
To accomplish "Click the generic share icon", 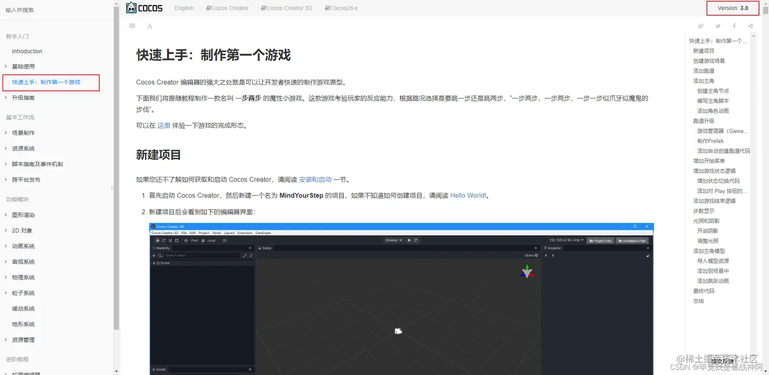I will click(750, 26).
